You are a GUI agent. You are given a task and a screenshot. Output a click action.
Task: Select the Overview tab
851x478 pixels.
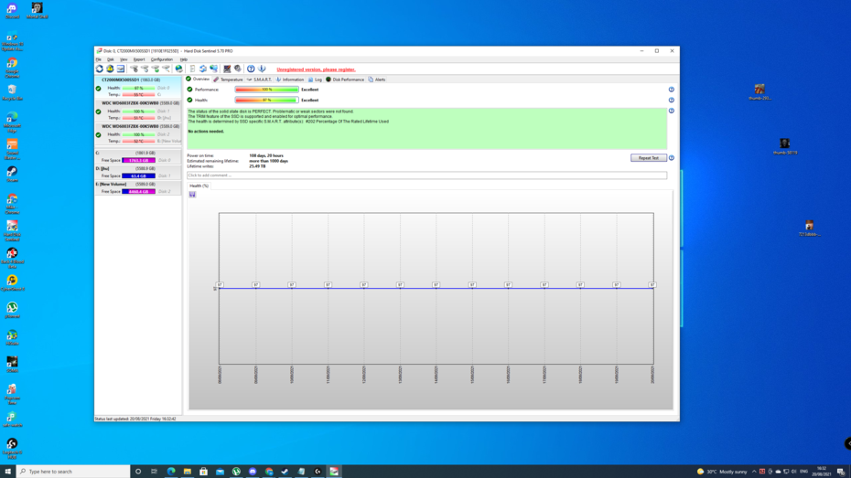pyautogui.click(x=198, y=80)
